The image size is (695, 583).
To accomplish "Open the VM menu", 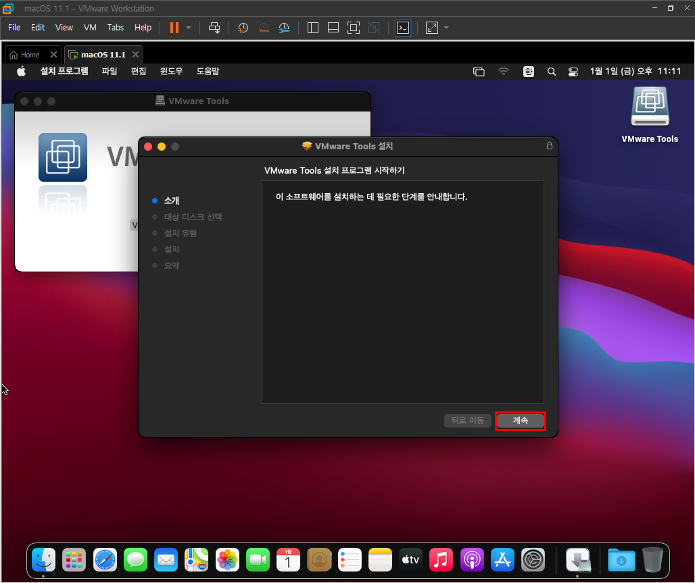I will coord(90,28).
